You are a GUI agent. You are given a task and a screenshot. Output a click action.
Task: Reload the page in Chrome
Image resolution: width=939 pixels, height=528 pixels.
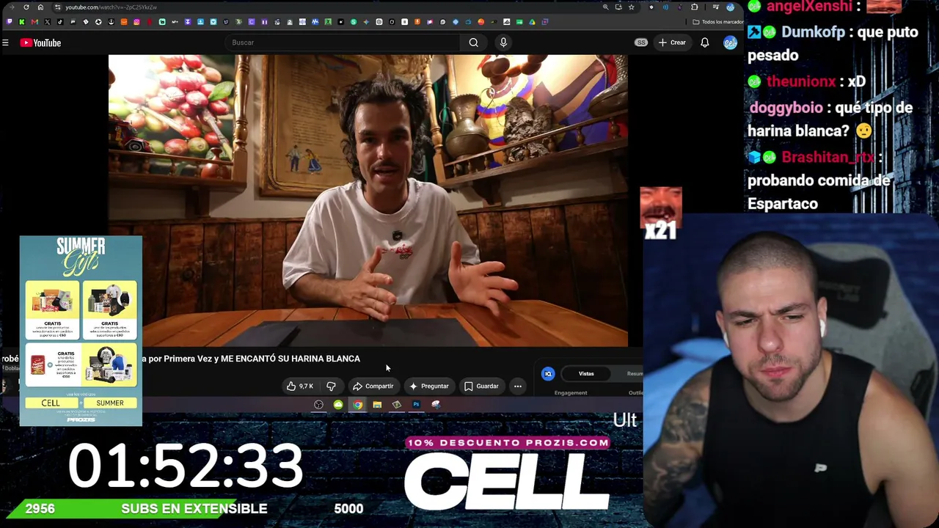(x=26, y=7)
